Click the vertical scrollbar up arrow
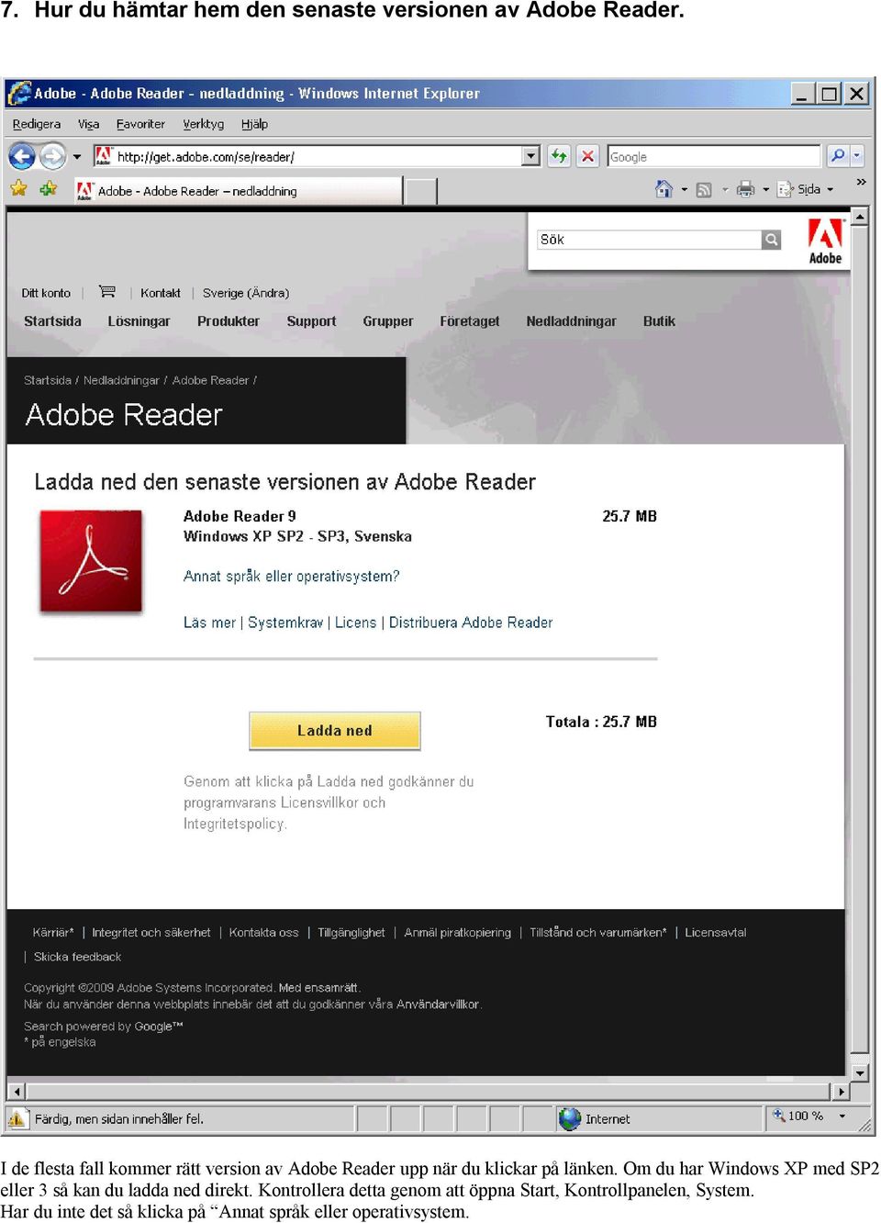Viewport: 881px width, 1223px height. (x=860, y=218)
